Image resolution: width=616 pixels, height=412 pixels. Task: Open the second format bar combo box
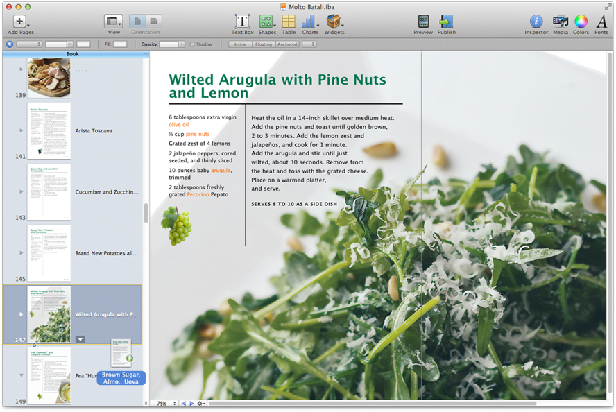pos(59,44)
